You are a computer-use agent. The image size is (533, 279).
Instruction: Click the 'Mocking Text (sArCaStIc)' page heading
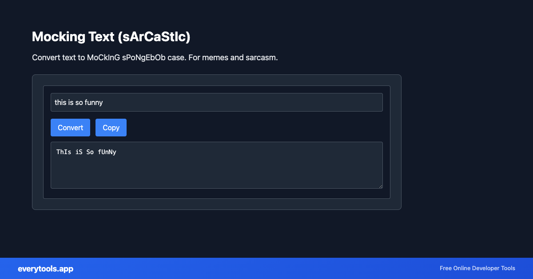click(111, 37)
